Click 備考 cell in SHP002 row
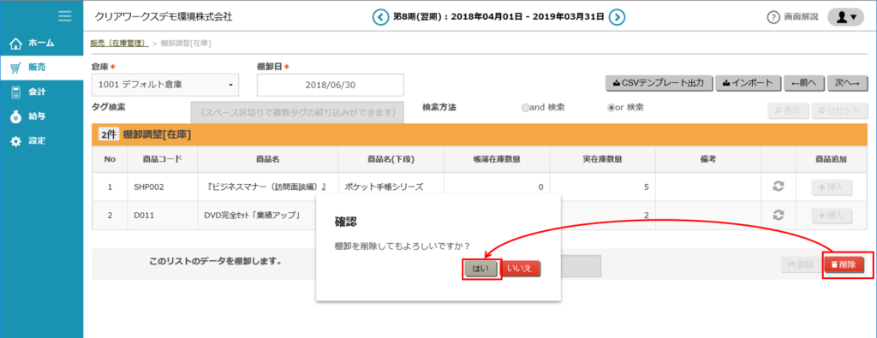 (708, 188)
